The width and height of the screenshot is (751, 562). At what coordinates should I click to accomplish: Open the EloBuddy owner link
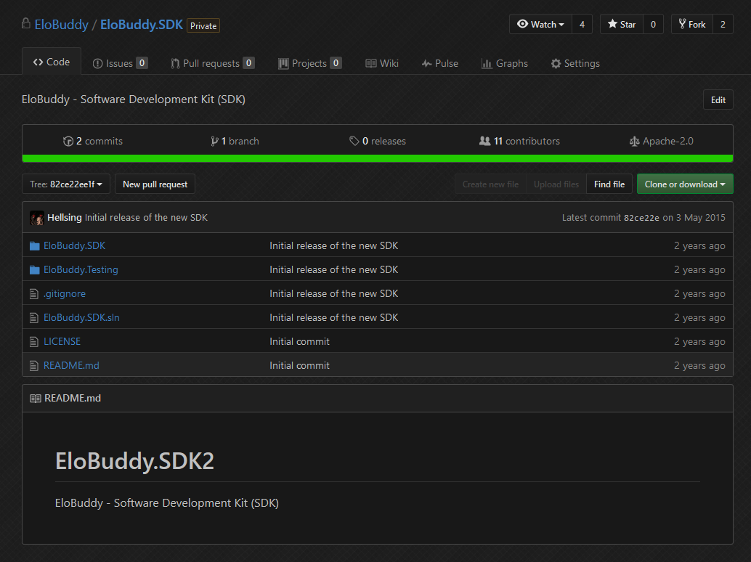click(61, 25)
